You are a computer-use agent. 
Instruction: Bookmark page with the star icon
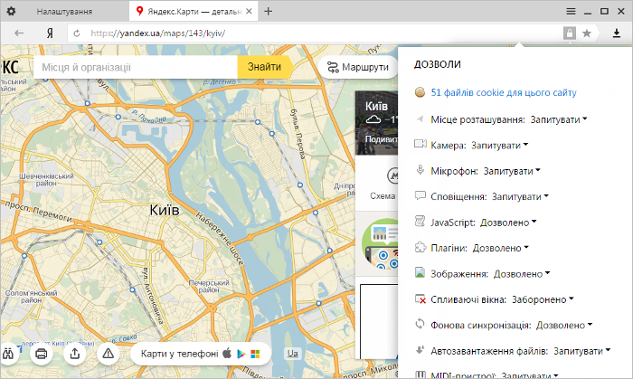[587, 33]
